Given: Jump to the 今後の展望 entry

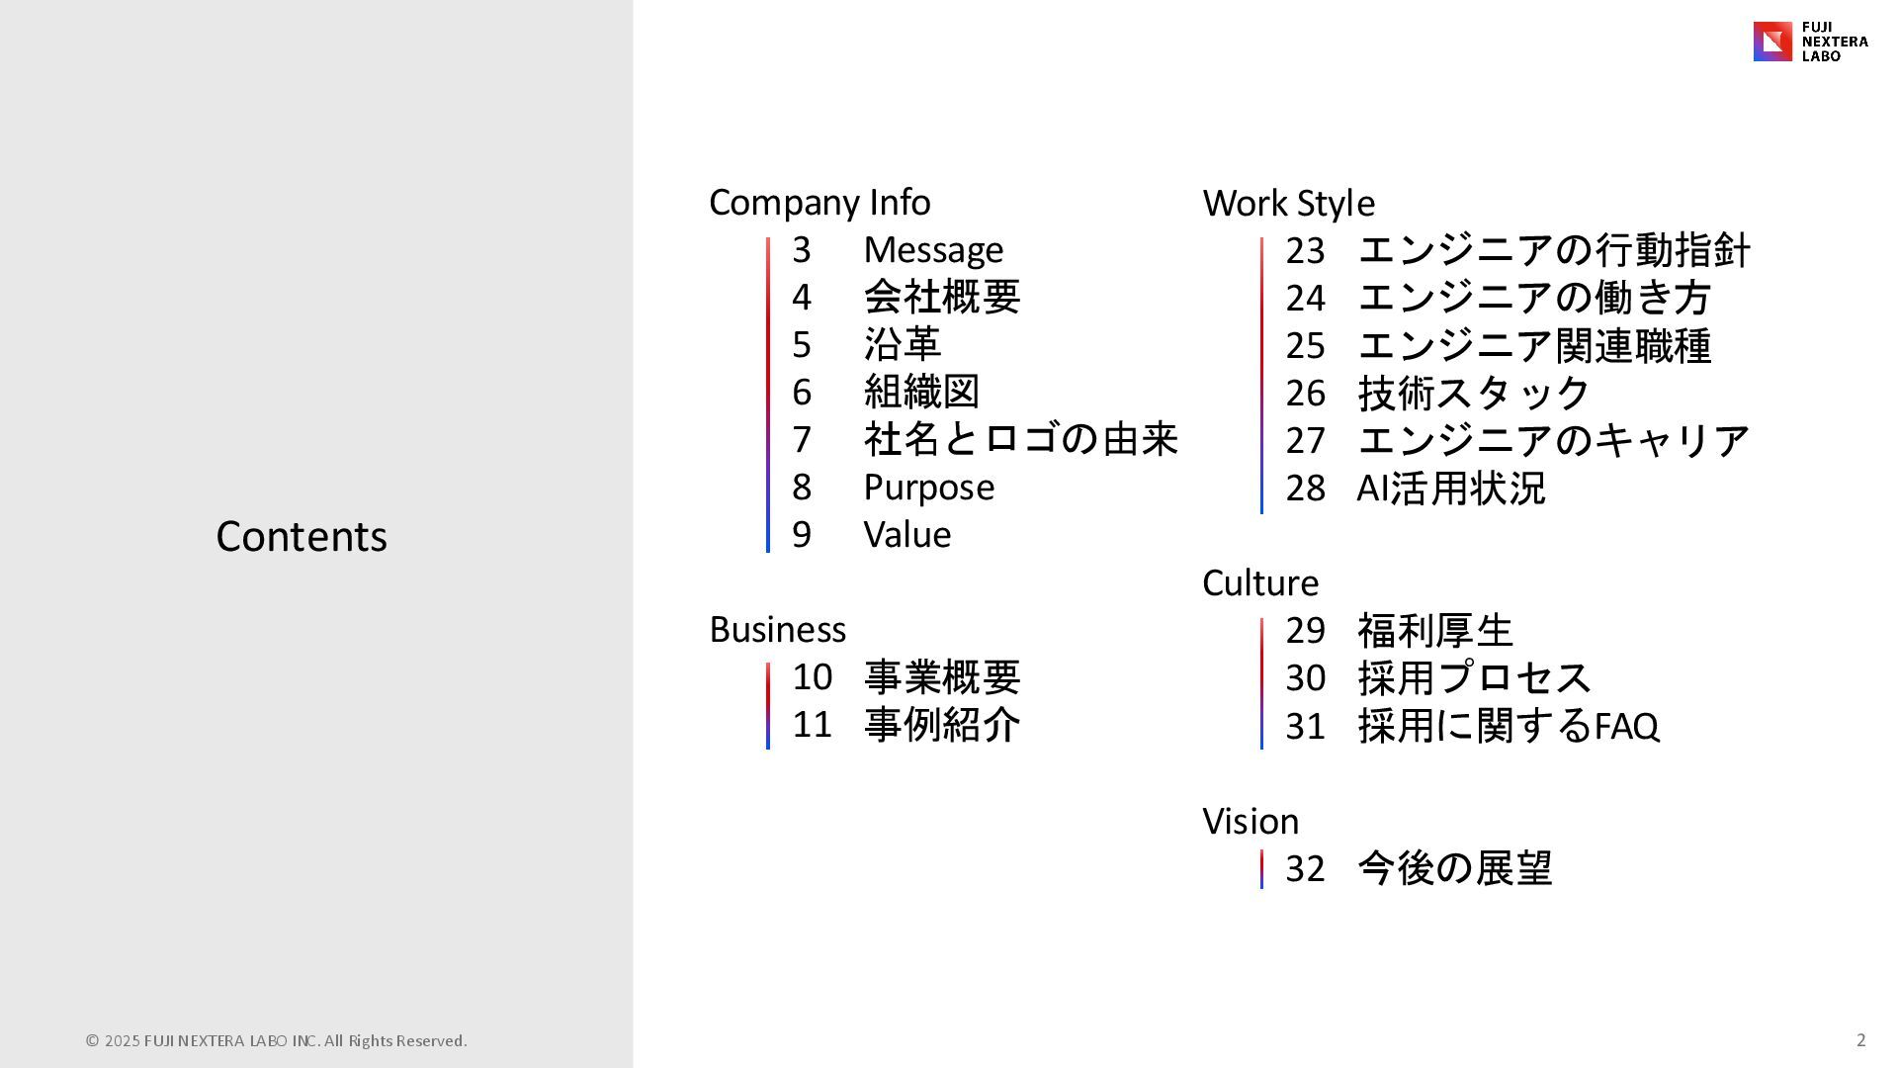Looking at the screenshot, I should coord(1454,869).
